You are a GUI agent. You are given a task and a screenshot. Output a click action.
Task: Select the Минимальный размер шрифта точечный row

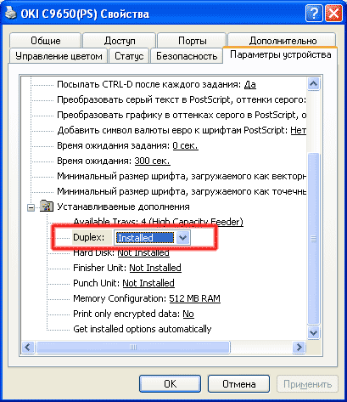[x=182, y=191]
